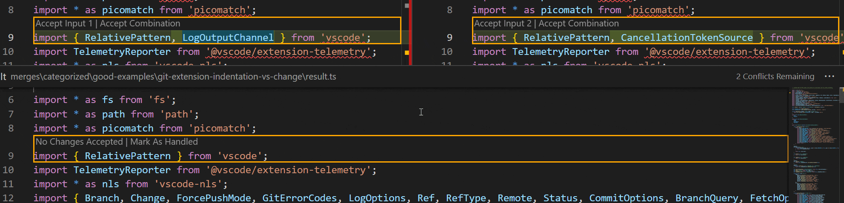This screenshot has width=844, height=203.
Task: Click line number 9 in result editor
Action: pos(11,156)
